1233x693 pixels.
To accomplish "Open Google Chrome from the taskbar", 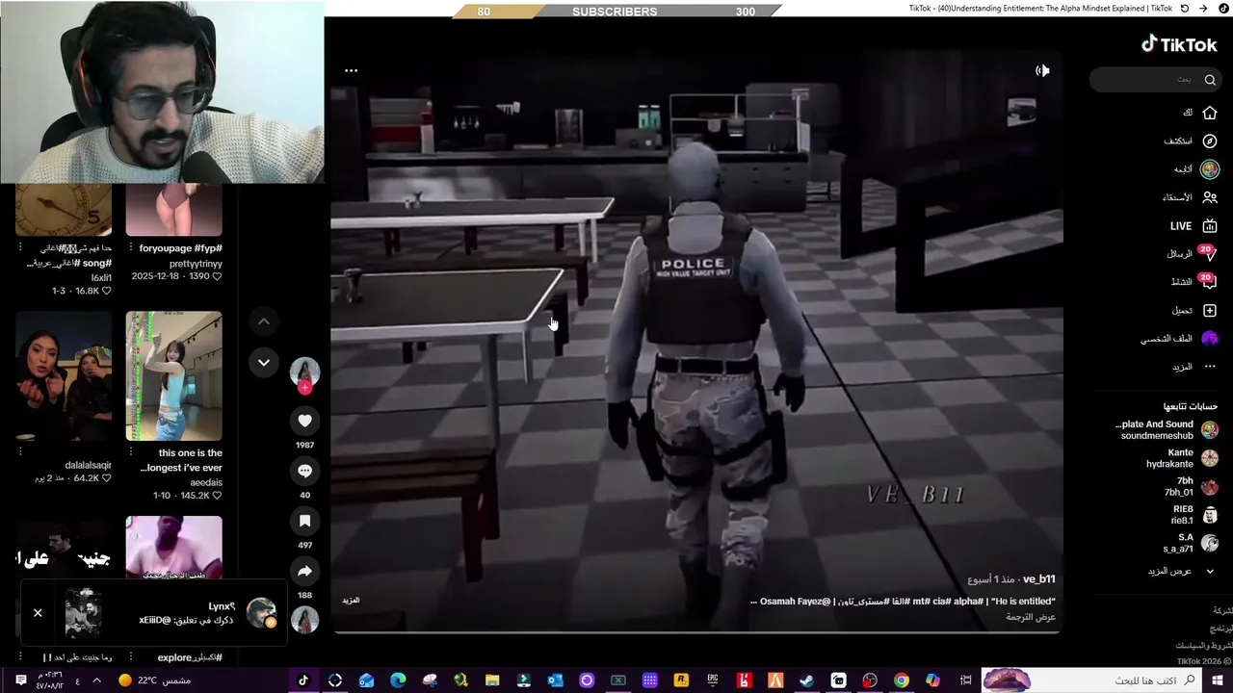I will point(901,680).
